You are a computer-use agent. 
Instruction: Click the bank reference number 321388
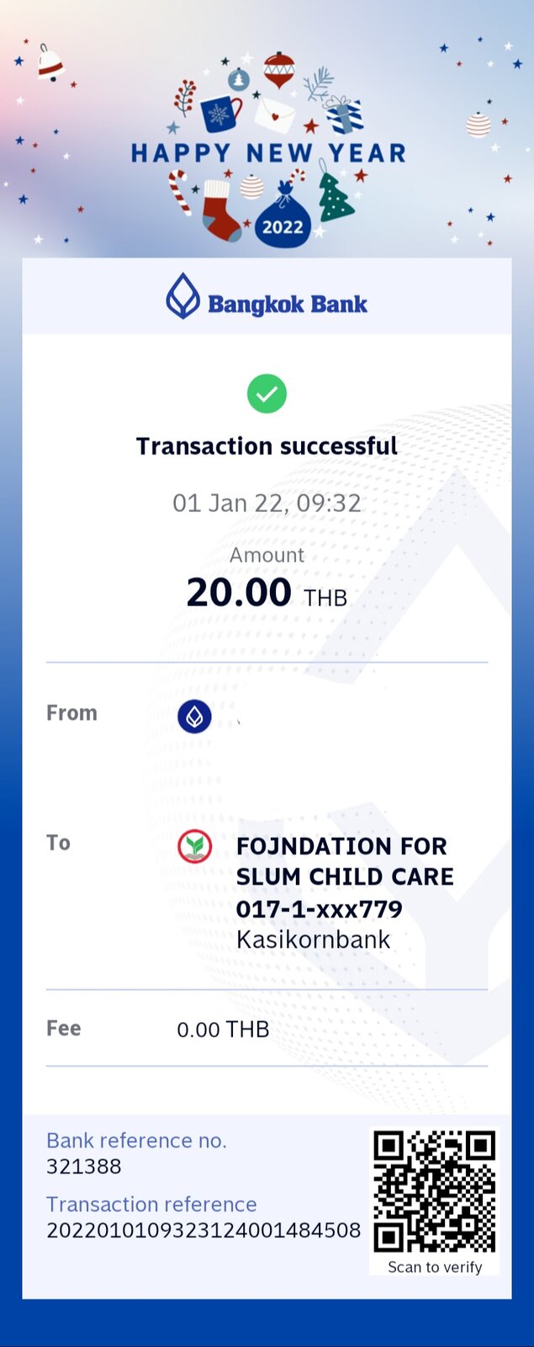pyautogui.click(x=84, y=1166)
